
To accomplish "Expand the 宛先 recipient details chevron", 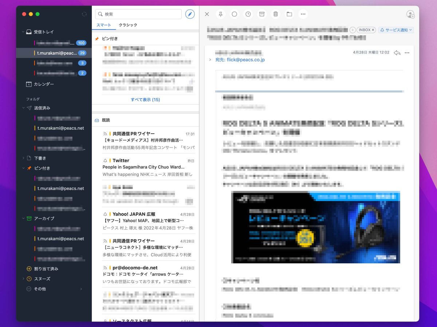I will pos(210,60).
